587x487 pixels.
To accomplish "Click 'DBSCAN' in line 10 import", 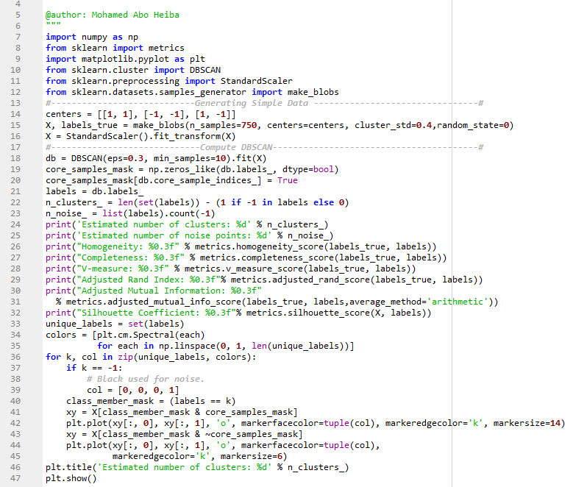I will [x=204, y=70].
